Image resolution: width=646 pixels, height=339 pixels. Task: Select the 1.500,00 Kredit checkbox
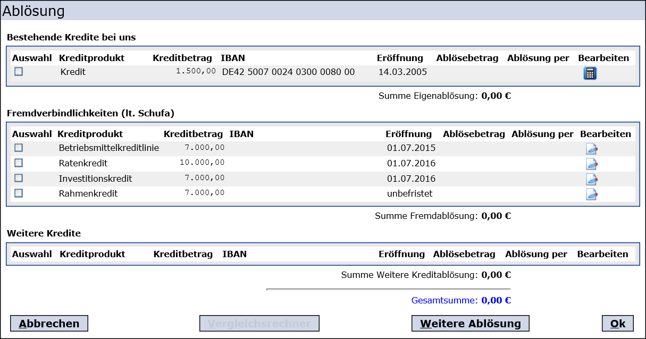19,72
